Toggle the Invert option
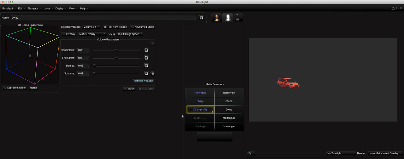The height and width of the screenshot is (159, 404). pos(129,89)
